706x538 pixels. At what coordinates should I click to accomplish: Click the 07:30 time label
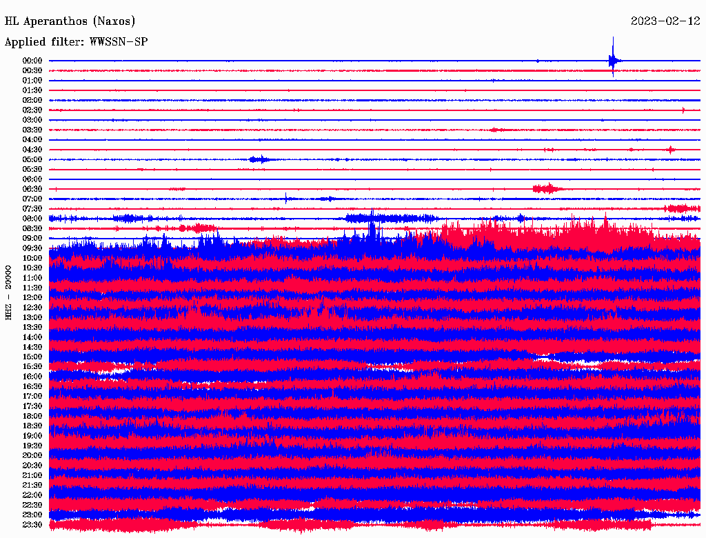pos(32,208)
